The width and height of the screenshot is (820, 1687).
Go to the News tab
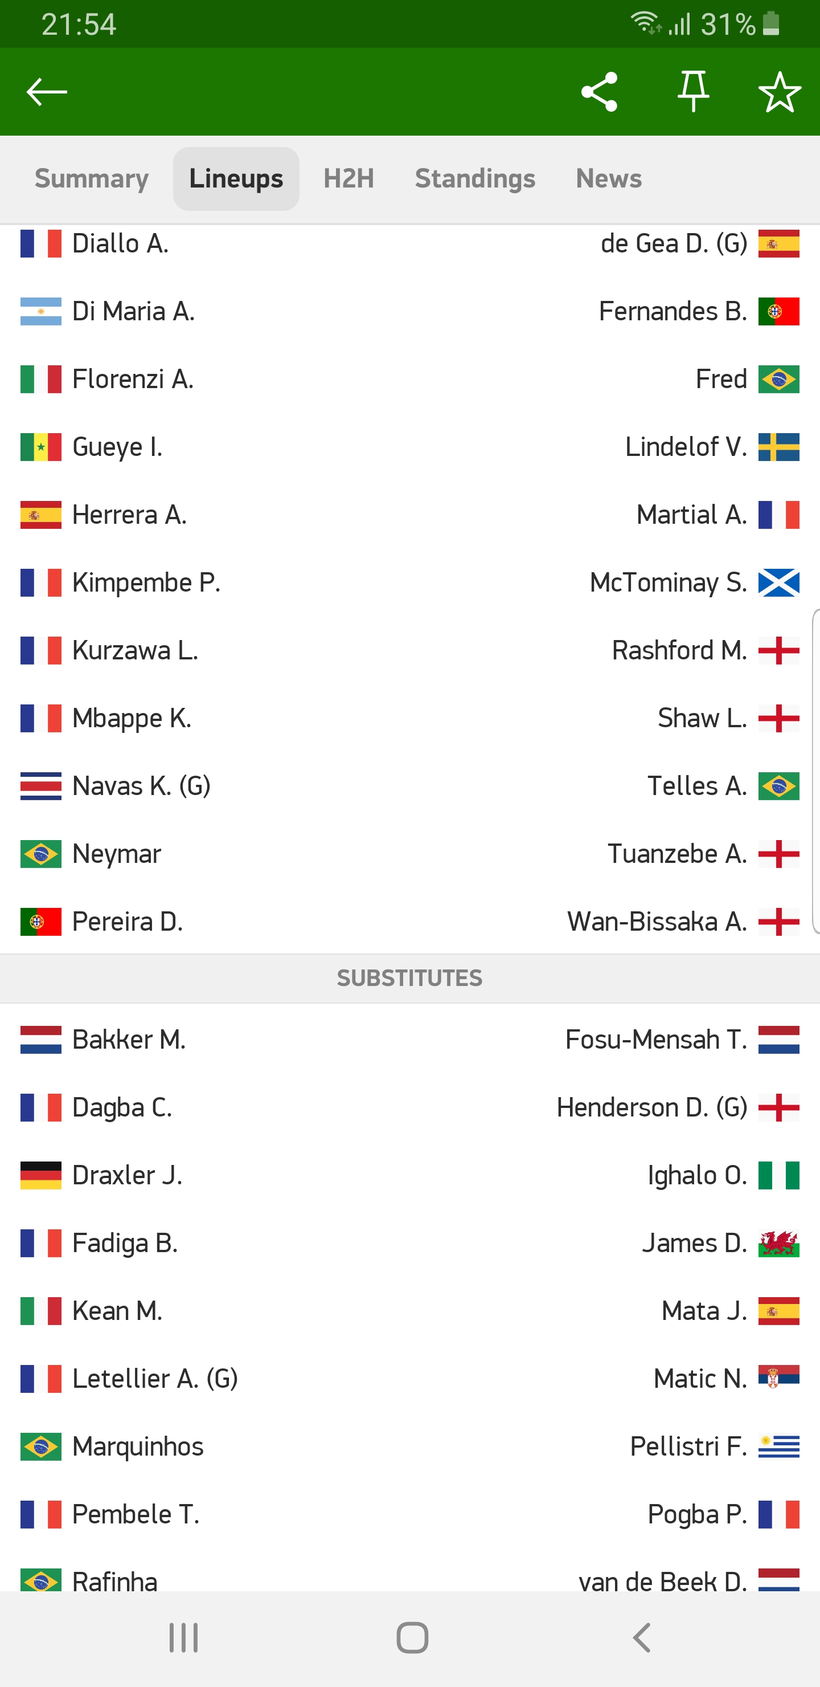point(609,178)
